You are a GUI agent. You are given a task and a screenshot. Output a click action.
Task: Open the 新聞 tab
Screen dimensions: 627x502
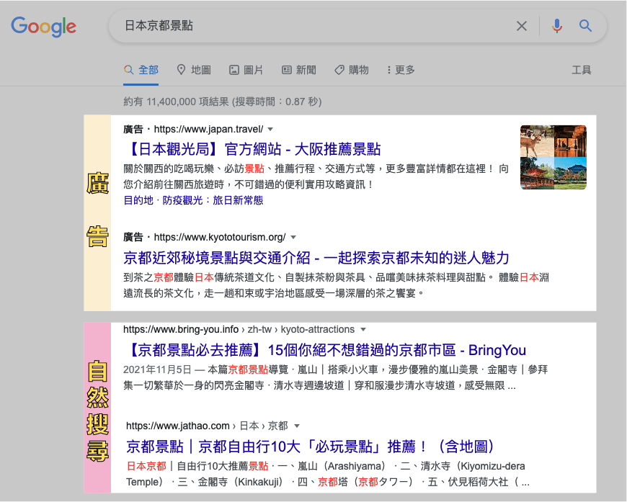coord(298,70)
